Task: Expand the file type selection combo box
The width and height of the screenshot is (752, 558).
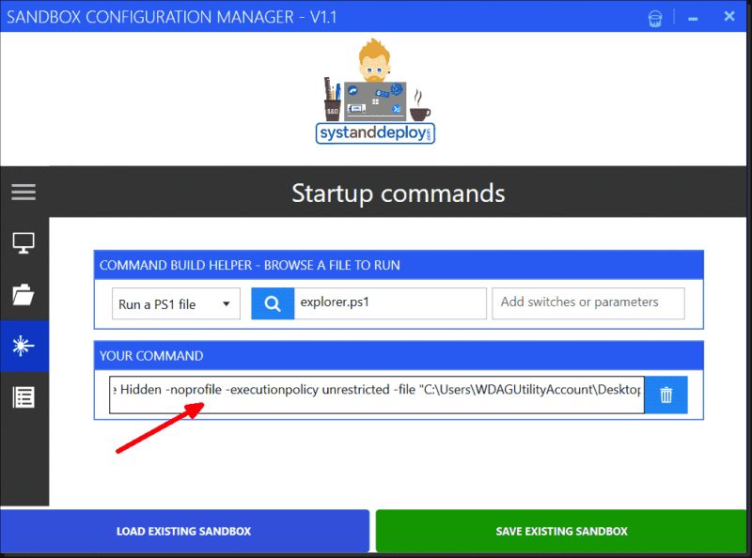Action: [176, 302]
